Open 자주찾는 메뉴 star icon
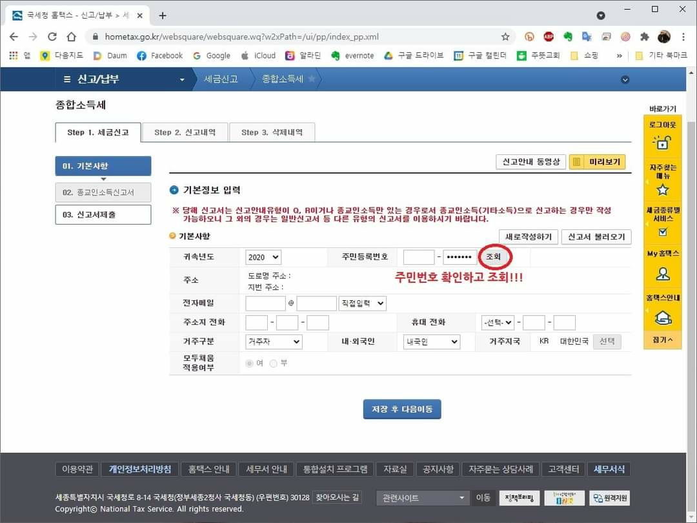This screenshot has width=697, height=523. [x=662, y=190]
